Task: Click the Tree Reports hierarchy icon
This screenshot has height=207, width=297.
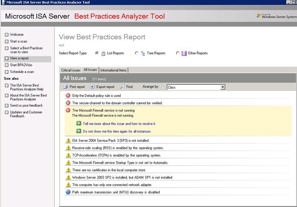Action: [x=143, y=53]
